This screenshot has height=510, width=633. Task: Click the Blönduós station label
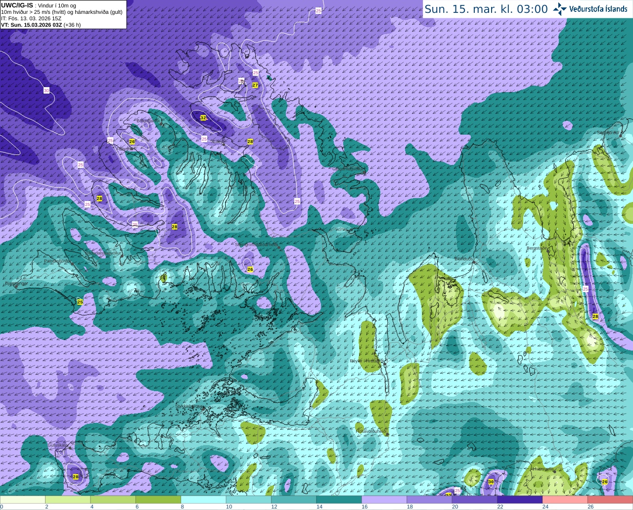464,259
